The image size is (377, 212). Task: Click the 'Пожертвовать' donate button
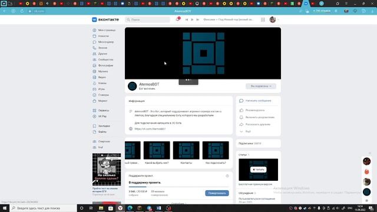[217, 193]
